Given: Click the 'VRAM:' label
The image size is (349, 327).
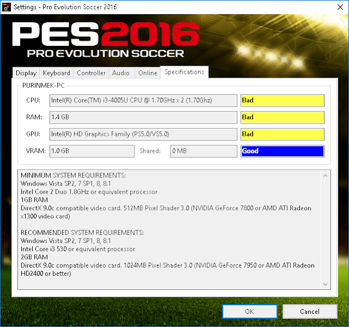Looking at the screenshot, I should tap(36, 151).
